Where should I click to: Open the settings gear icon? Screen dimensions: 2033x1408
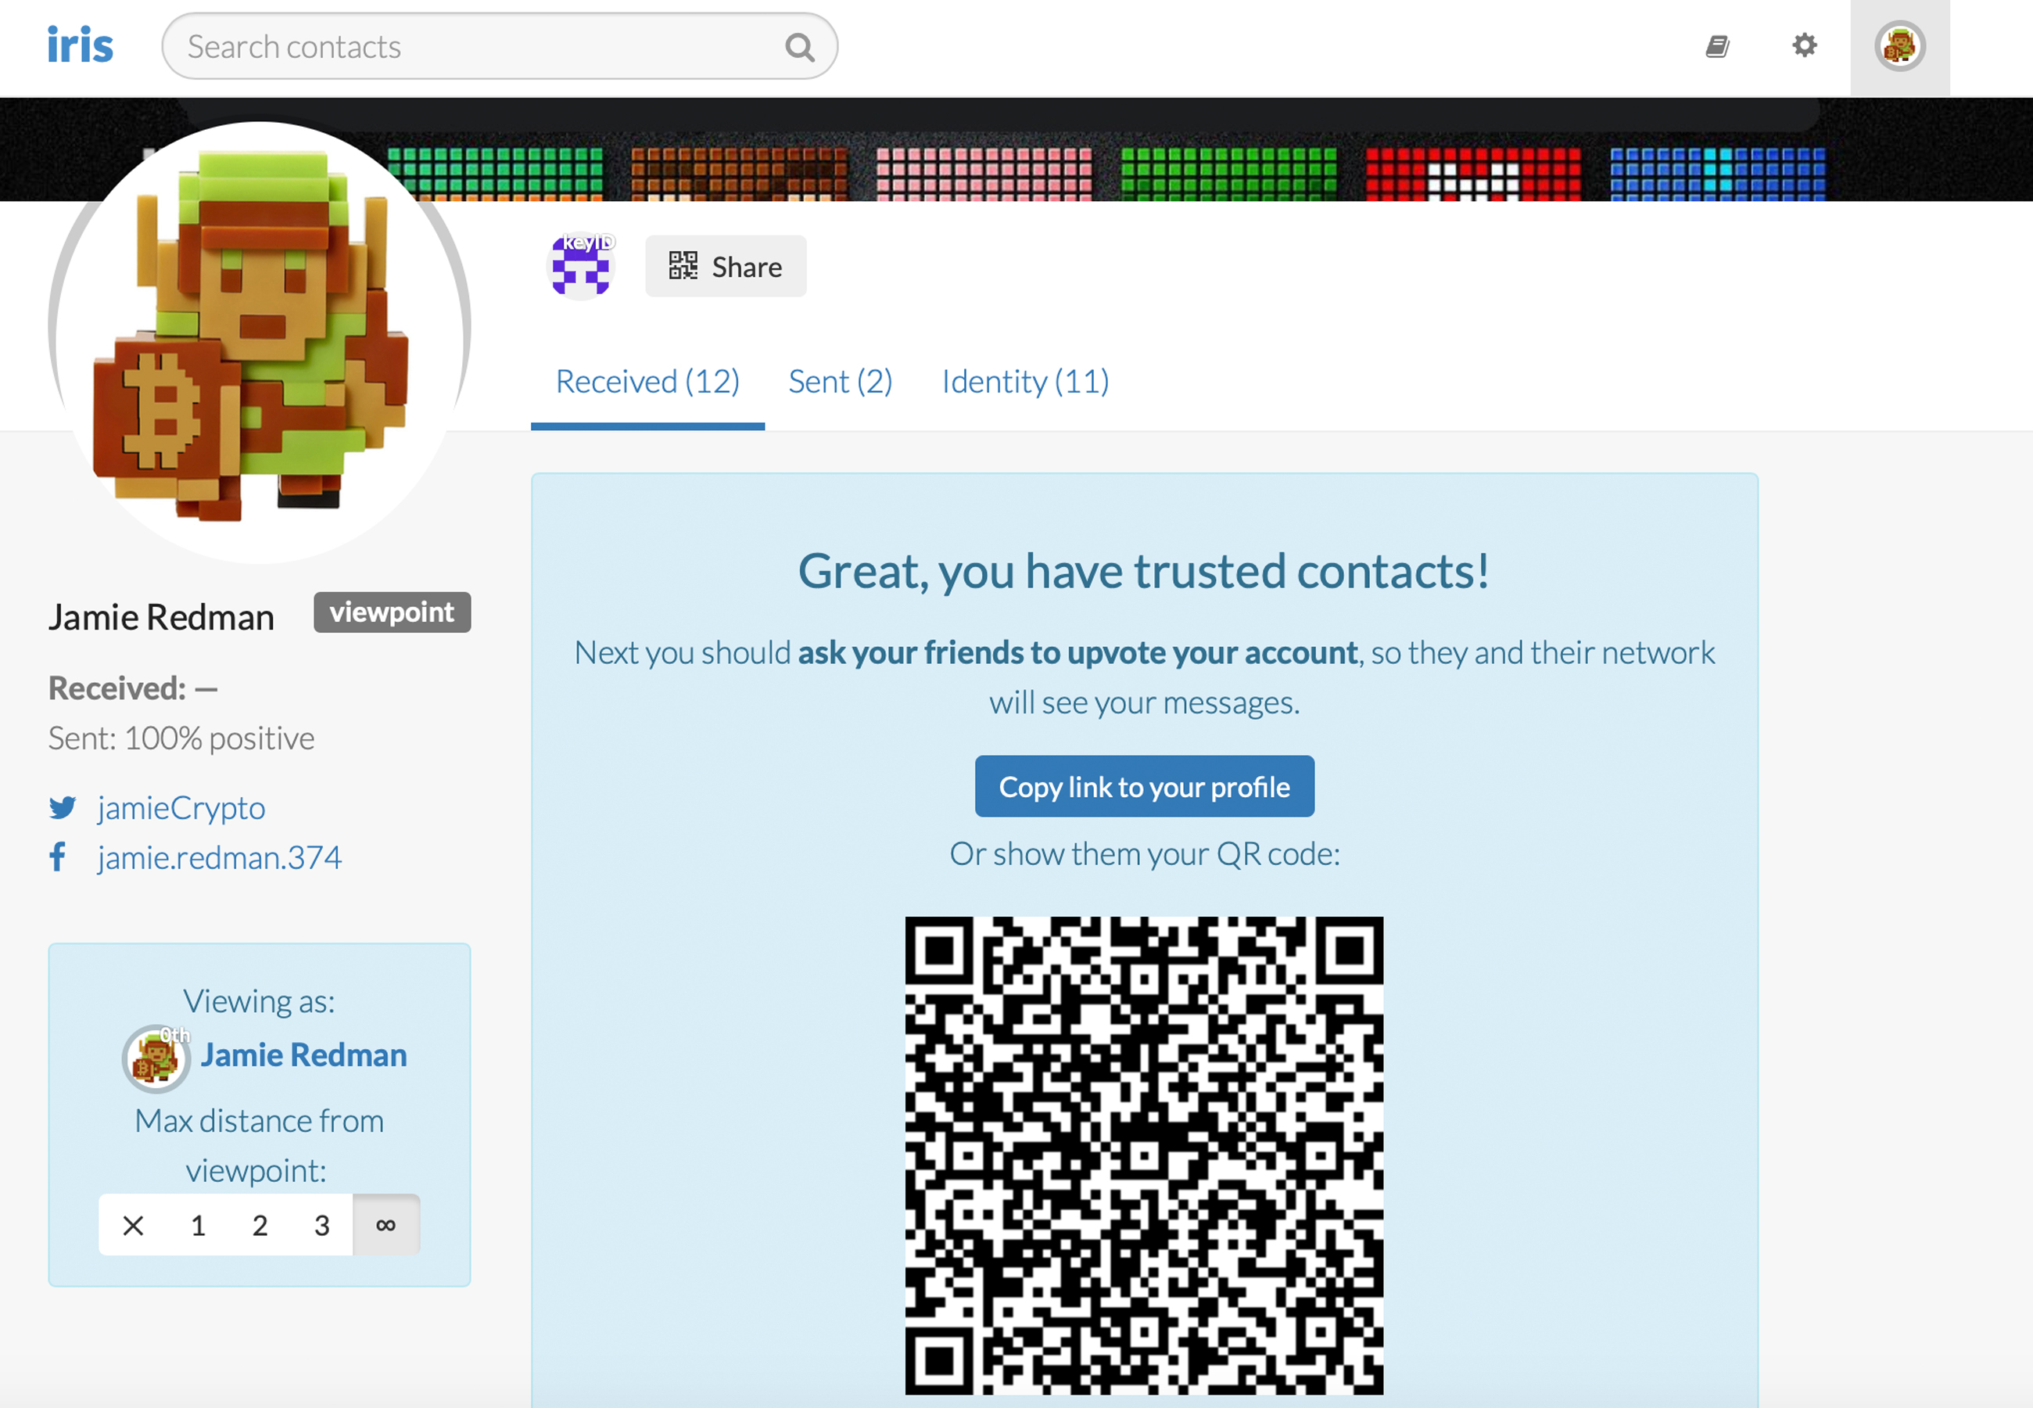click(x=1808, y=45)
